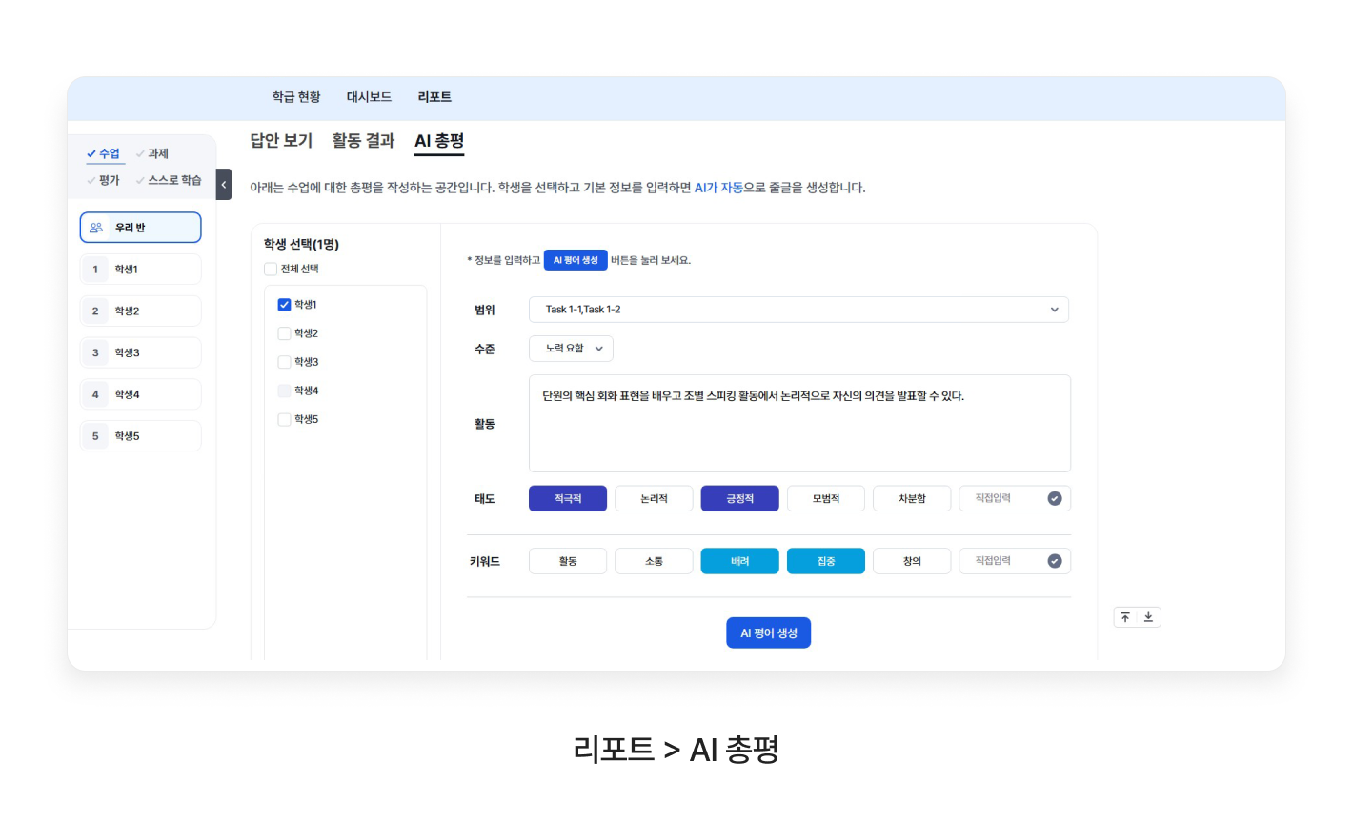Confirm custom 태도 input with check icon

1054,498
